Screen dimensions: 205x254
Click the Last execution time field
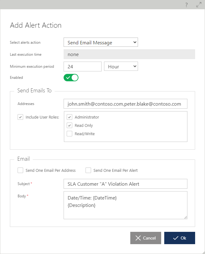pyautogui.click(x=129, y=54)
